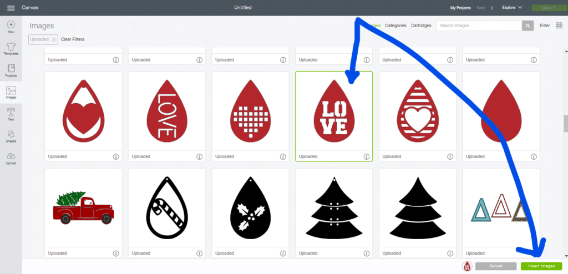Open the Shapes tool icon

click(11, 135)
